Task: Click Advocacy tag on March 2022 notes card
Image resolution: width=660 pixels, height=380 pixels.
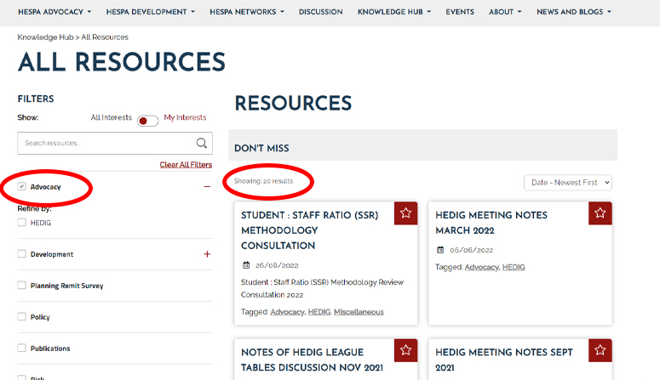Action: 481,267
